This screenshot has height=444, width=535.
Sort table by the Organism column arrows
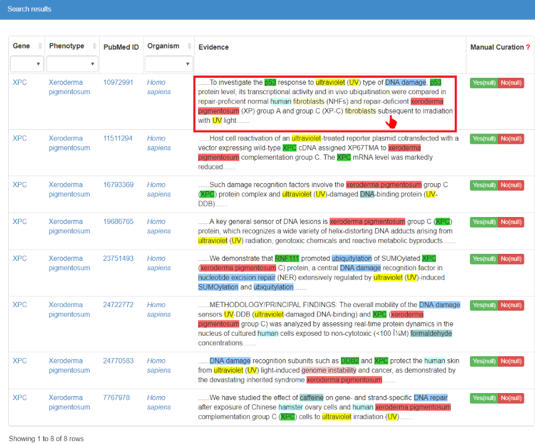pos(190,46)
